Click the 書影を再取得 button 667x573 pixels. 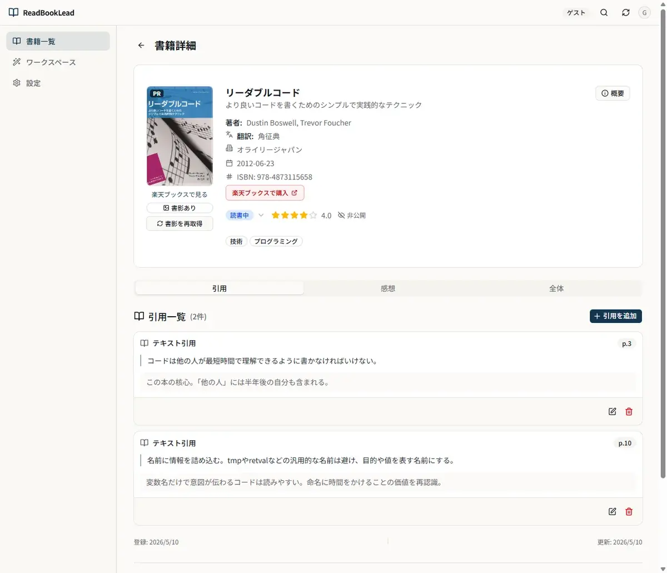(x=180, y=223)
